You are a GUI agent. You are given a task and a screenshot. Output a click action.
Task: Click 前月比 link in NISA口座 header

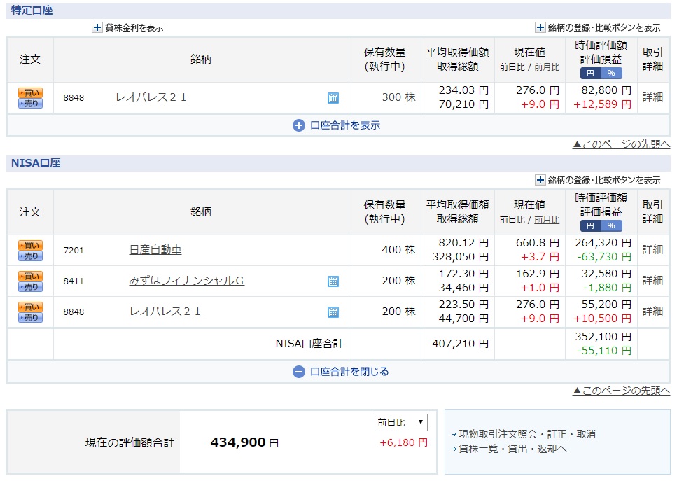[547, 220]
